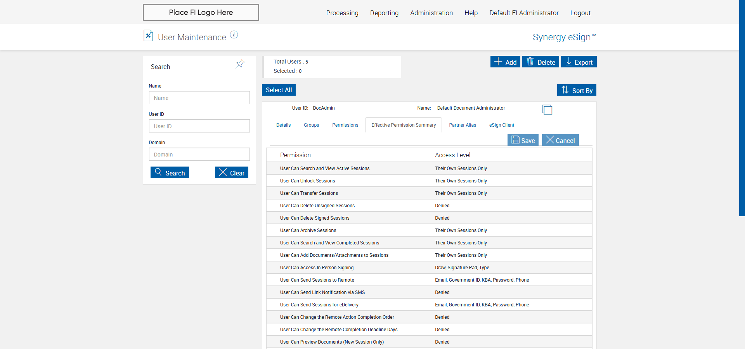The width and height of the screenshot is (745, 349).
Task: Expand the Administration menu
Action: pos(431,13)
